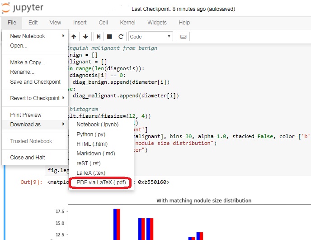
Task: Download as Markdown (.md)
Action: pyautogui.click(x=101, y=154)
